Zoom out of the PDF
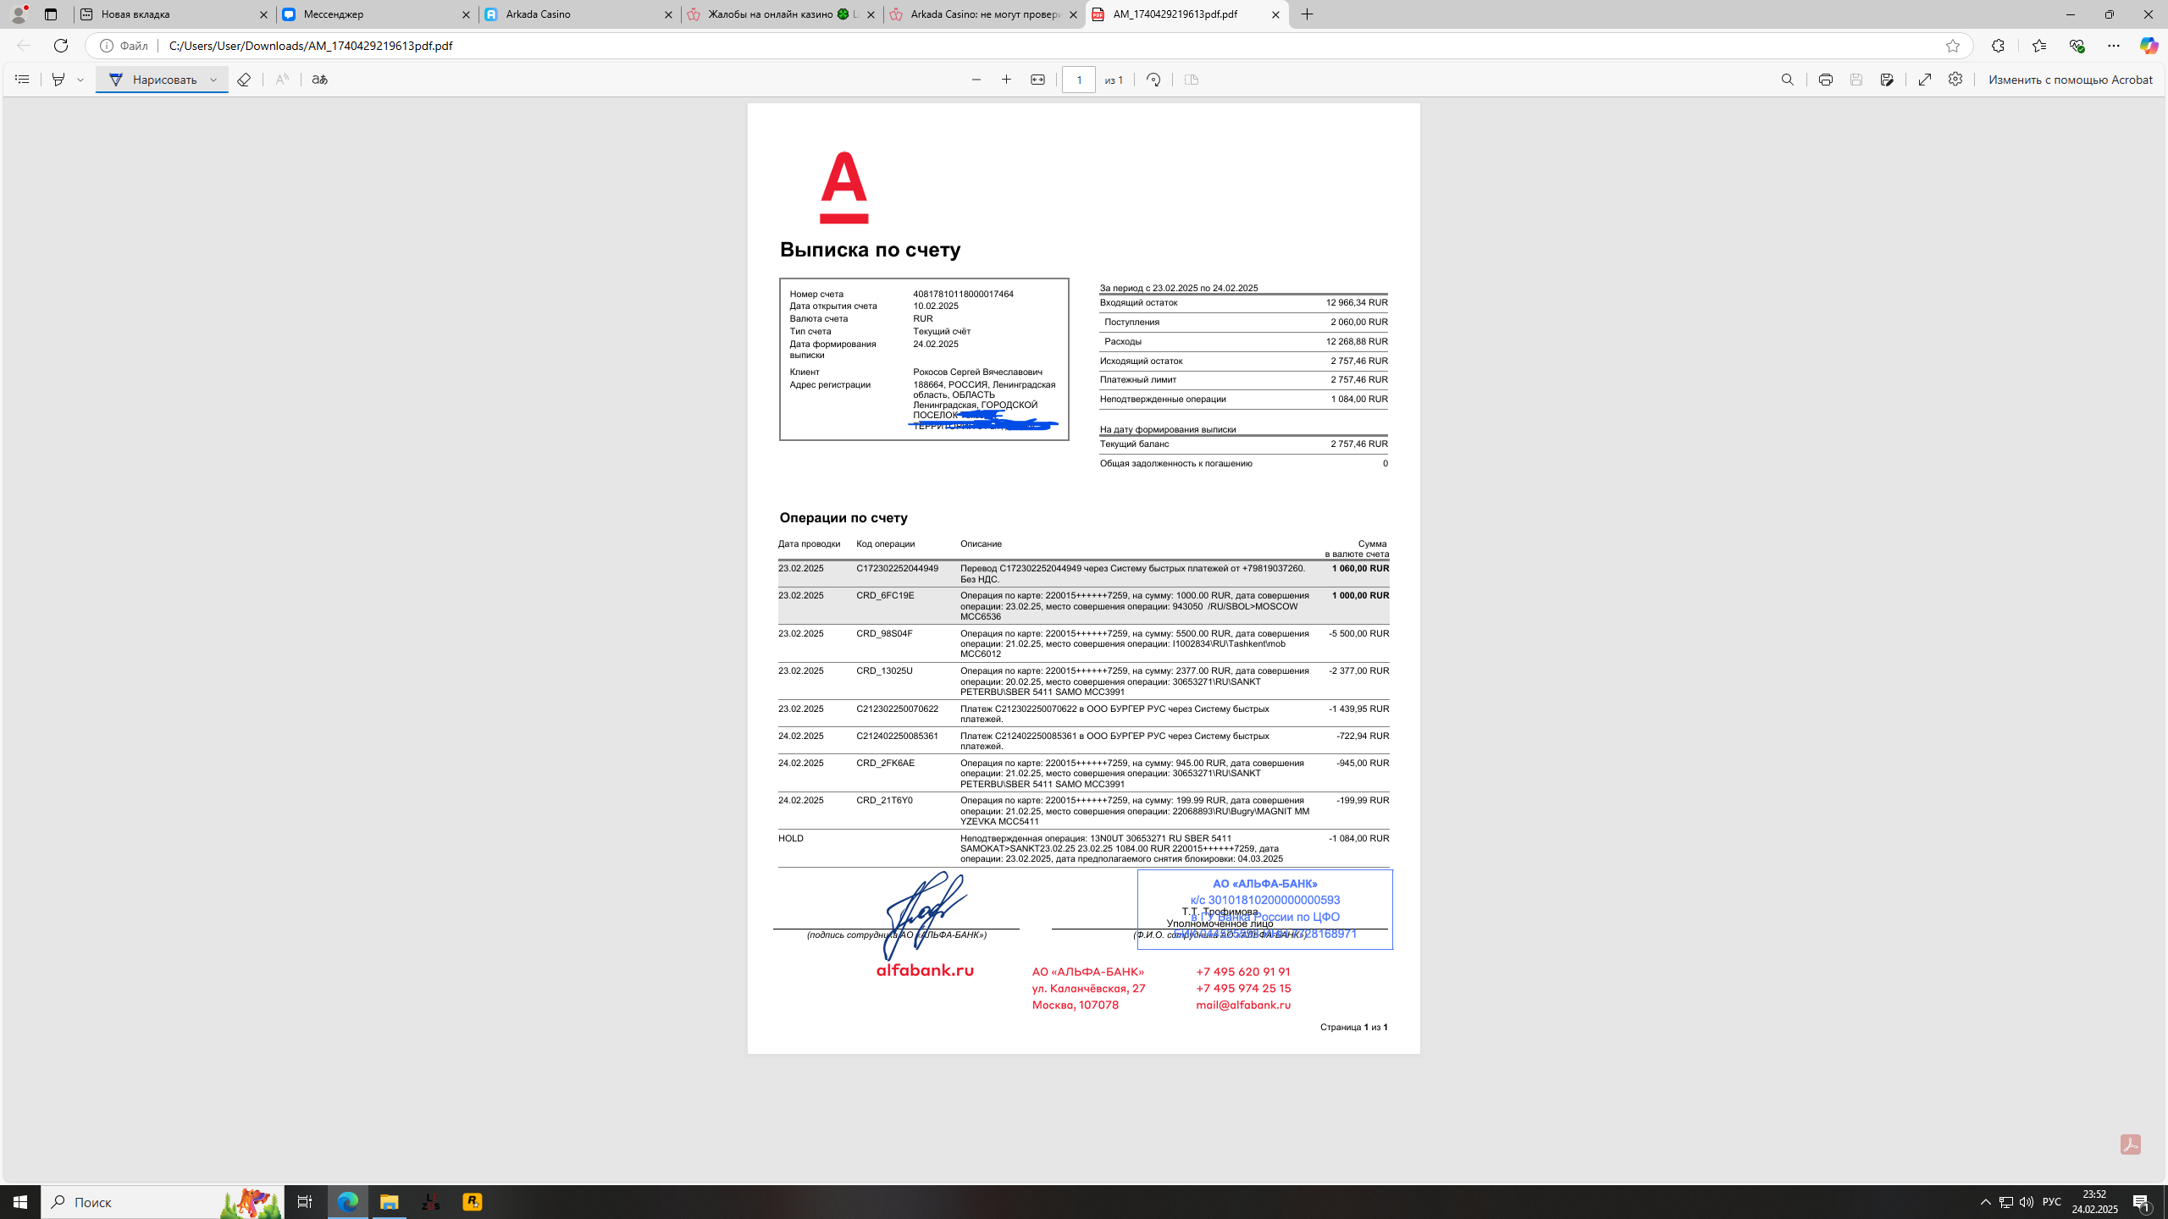The height and width of the screenshot is (1219, 2168). coord(976,80)
